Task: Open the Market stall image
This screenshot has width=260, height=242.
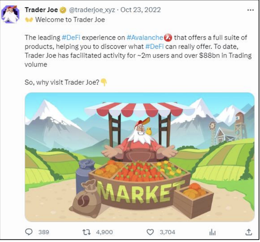Action: (x=140, y=157)
